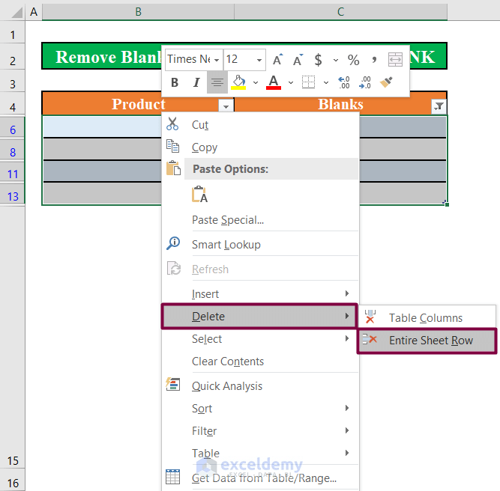Open the Product column filter dropdown
The height and width of the screenshot is (491, 500).
pyautogui.click(x=226, y=106)
